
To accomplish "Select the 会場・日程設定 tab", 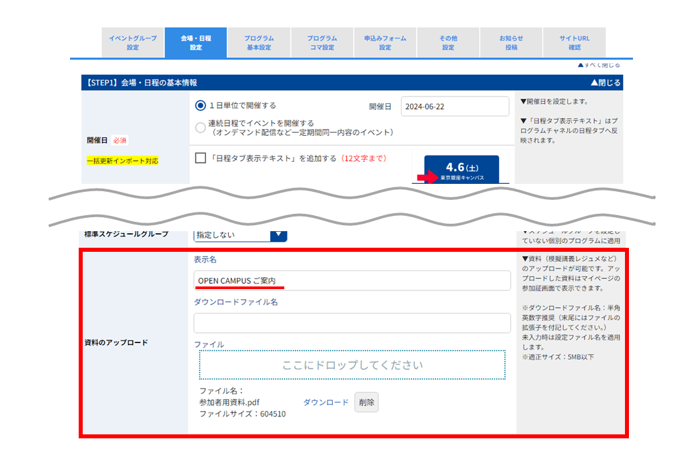I will [x=195, y=43].
